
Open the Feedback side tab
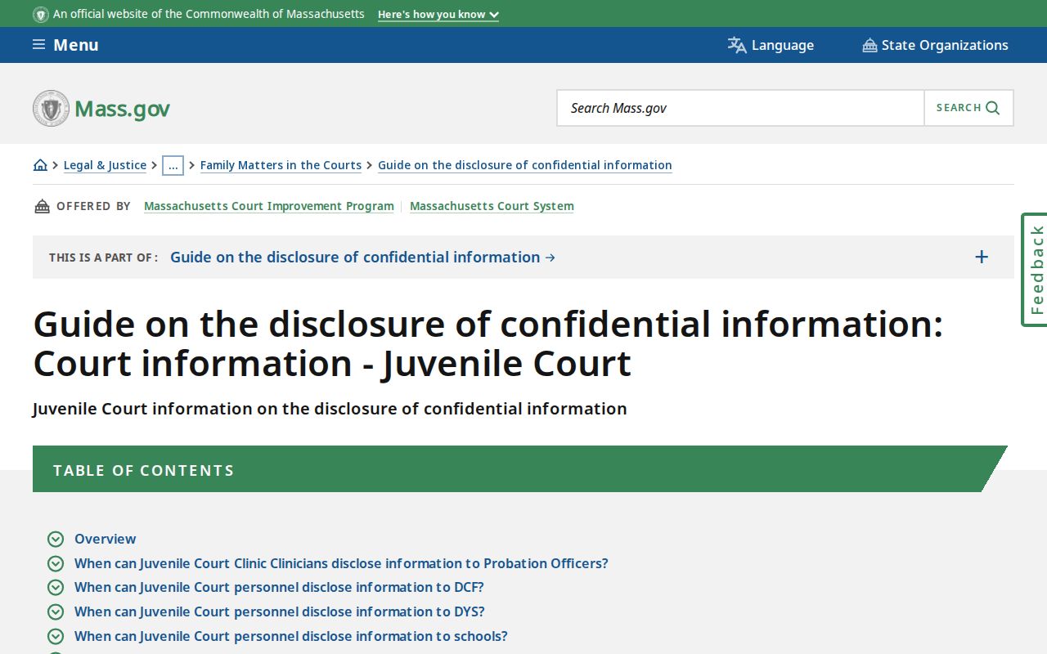pos(1035,270)
